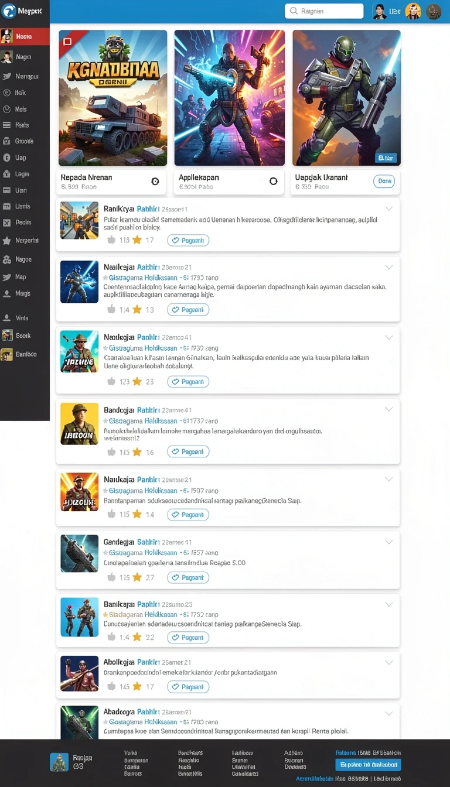The height and width of the screenshot is (787, 450).
Task: Star the Bandcgja post showing 16
Action: pos(137,452)
